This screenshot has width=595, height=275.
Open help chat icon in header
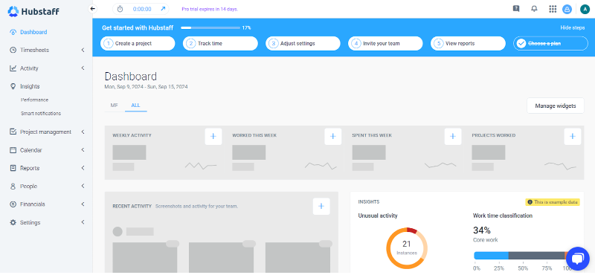(516, 9)
